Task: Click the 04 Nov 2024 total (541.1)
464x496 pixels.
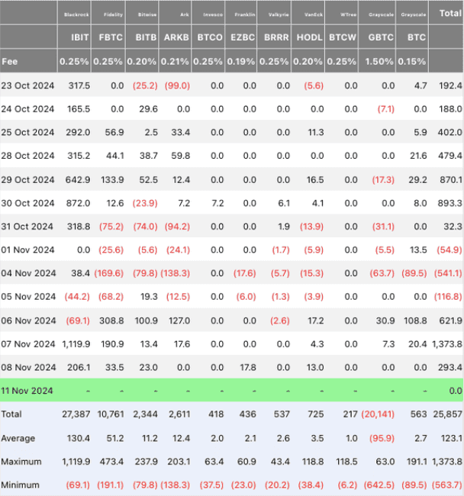Action: [447, 273]
